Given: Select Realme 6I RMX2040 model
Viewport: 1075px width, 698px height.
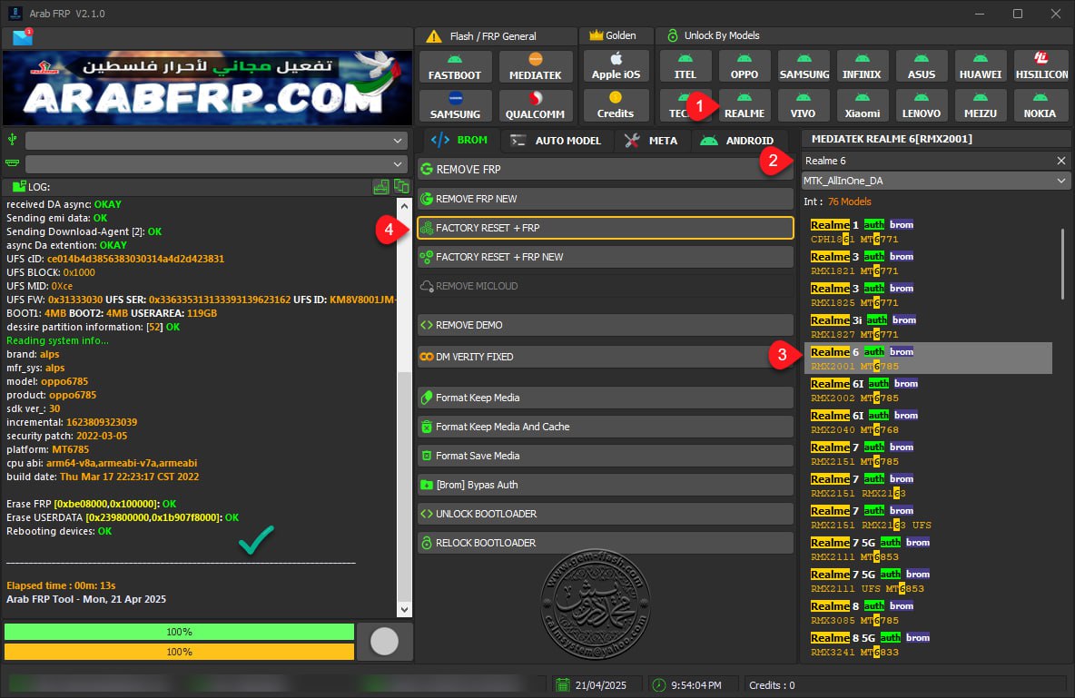Looking at the screenshot, I should point(928,422).
